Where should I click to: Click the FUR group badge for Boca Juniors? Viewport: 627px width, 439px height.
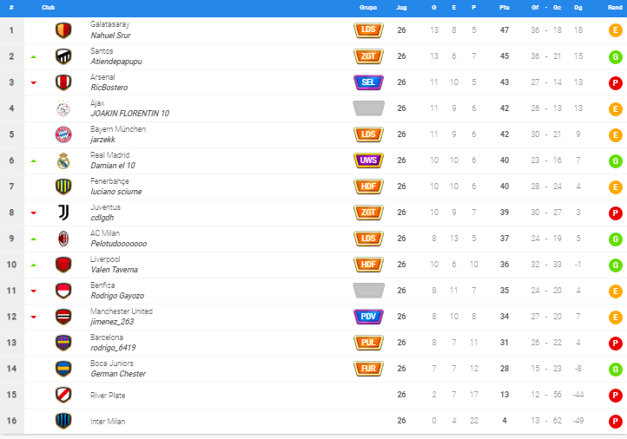[x=368, y=369]
